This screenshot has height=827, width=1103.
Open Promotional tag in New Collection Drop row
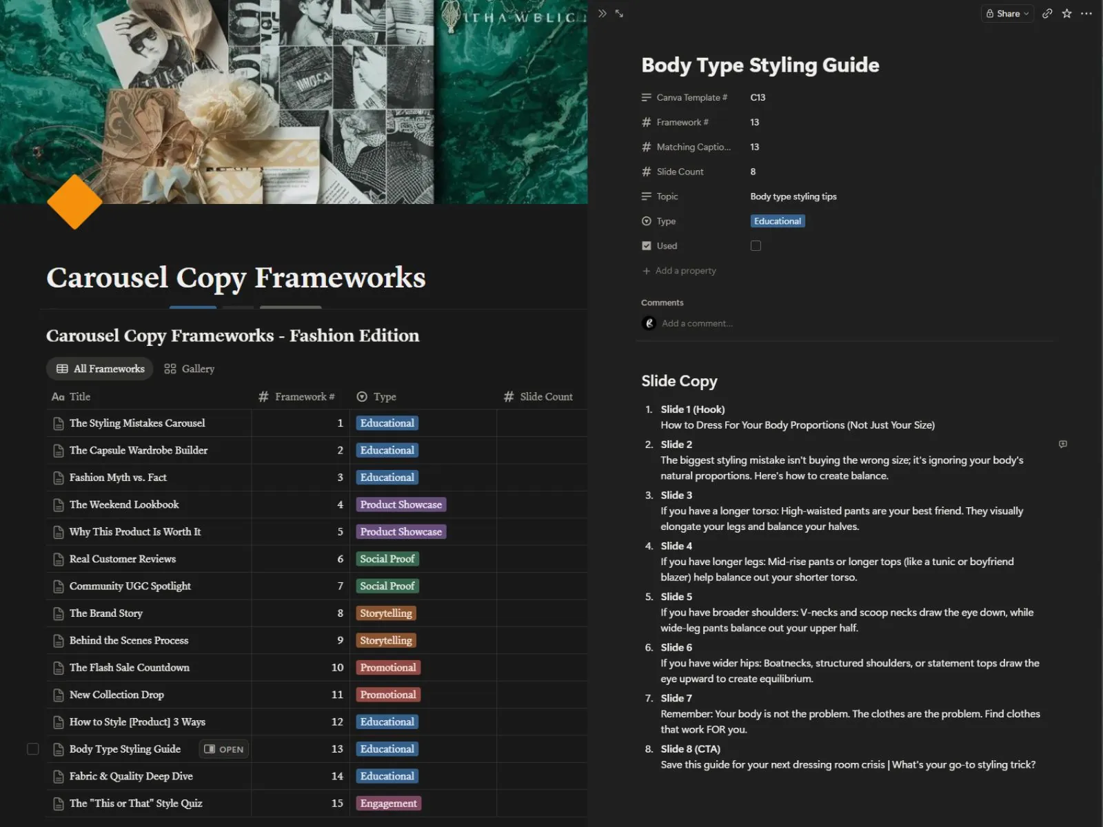(388, 695)
